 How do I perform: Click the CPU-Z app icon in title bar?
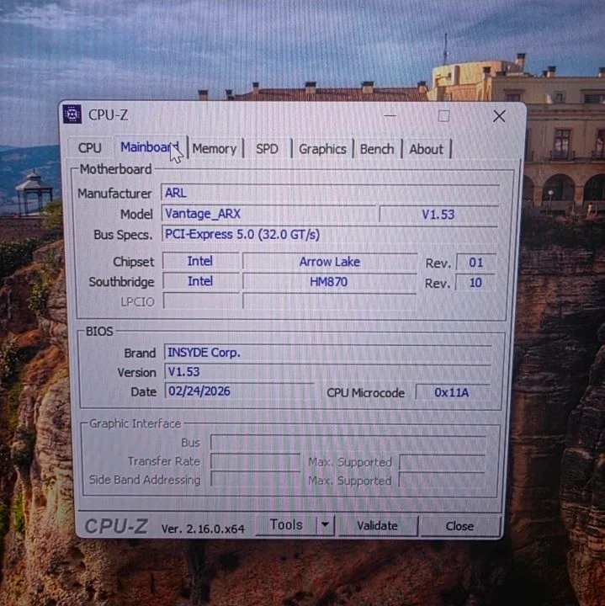click(x=72, y=114)
